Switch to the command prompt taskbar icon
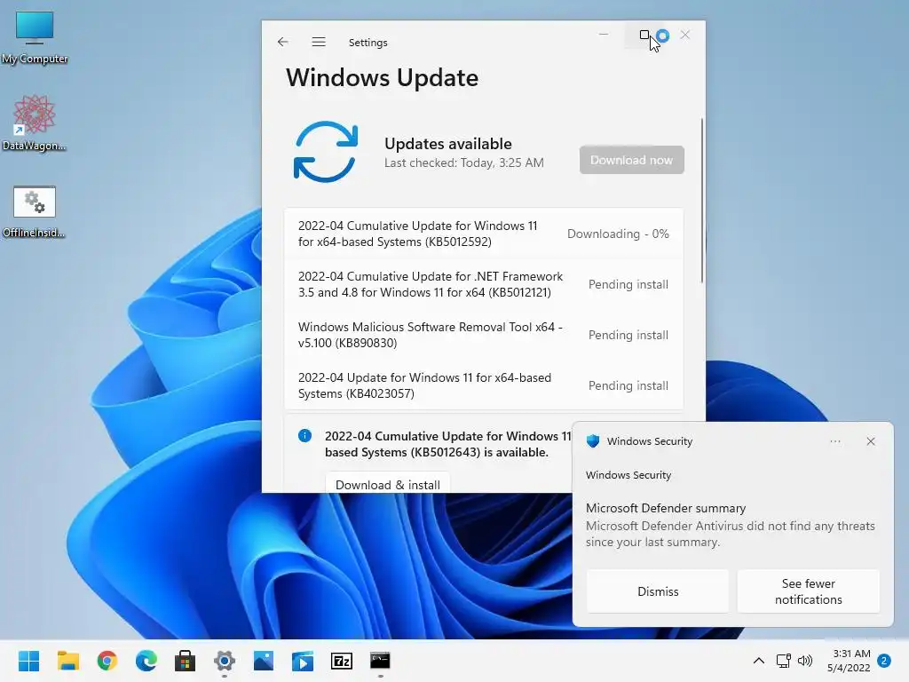 tap(380, 661)
